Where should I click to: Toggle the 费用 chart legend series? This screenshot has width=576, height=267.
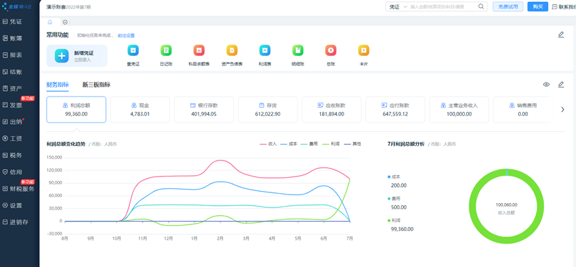(x=310, y=144)
